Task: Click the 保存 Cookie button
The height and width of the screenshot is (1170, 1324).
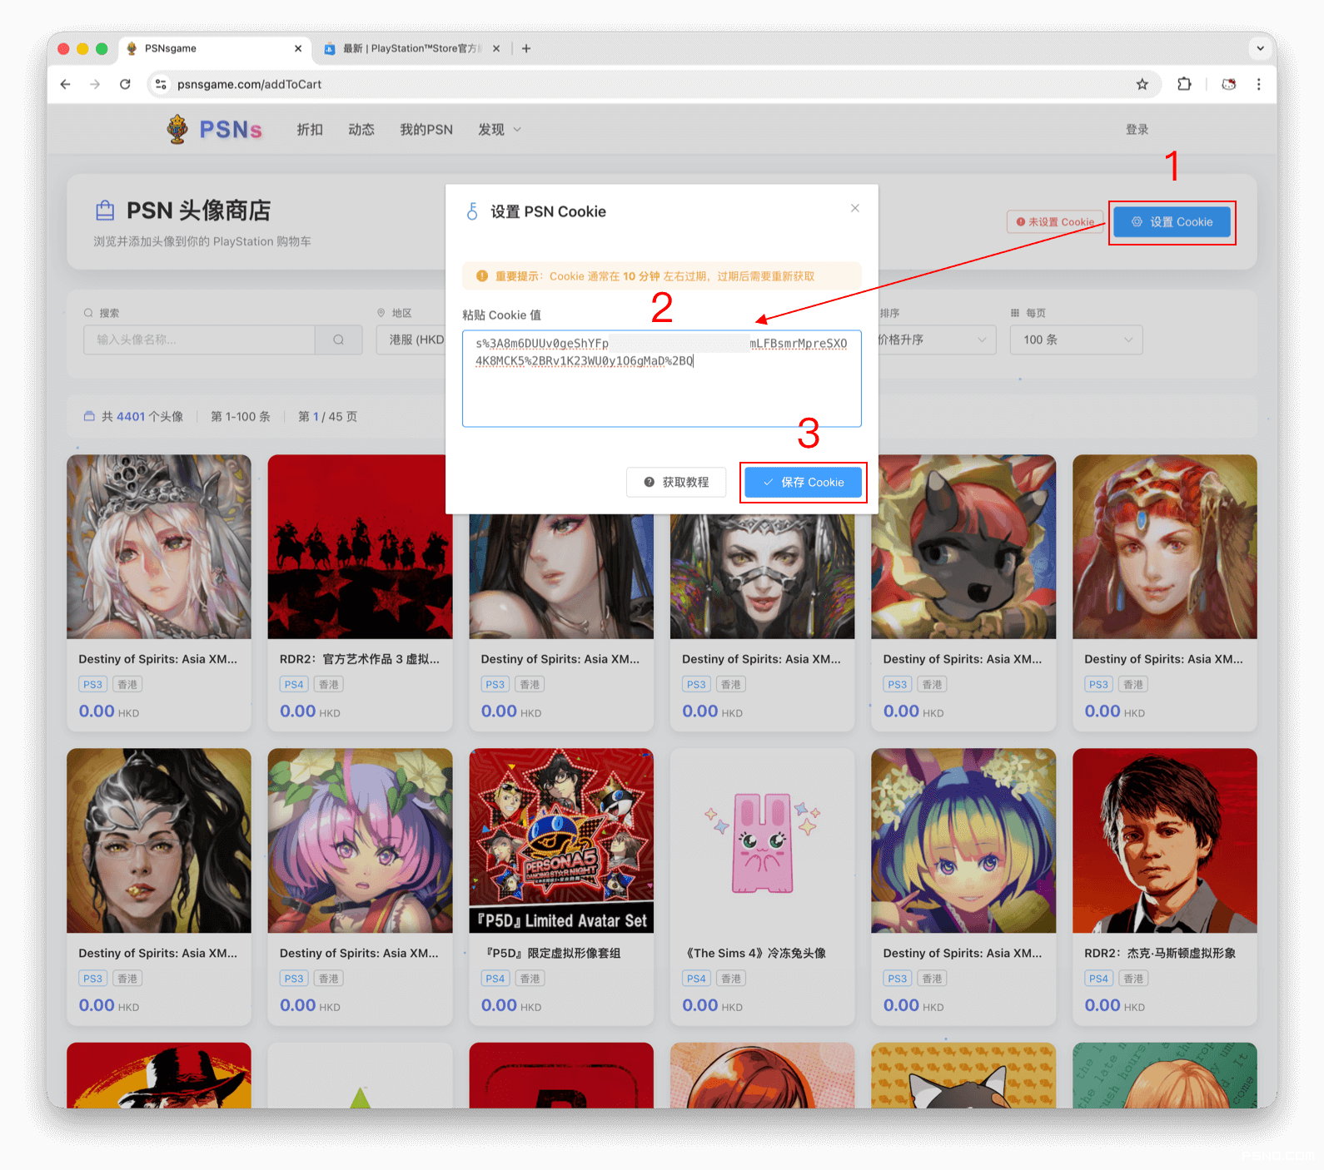Action: pyautogui.click(x=803, y=483)
